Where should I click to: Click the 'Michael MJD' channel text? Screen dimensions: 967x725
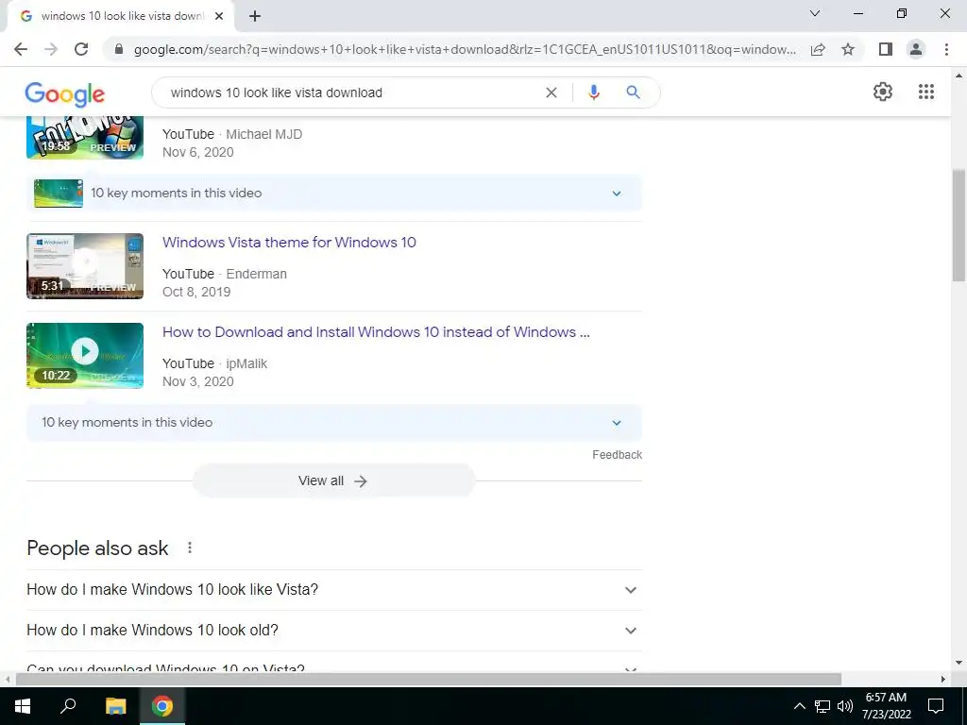(264, 134)
